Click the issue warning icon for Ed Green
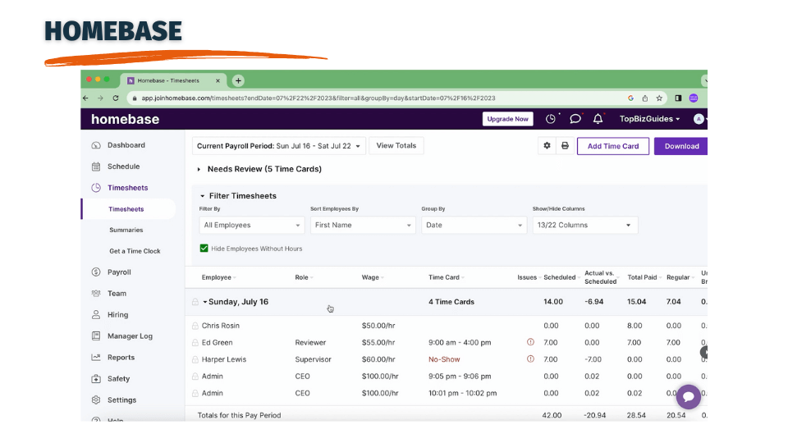788x443 pixels. (x=530, y=342)
